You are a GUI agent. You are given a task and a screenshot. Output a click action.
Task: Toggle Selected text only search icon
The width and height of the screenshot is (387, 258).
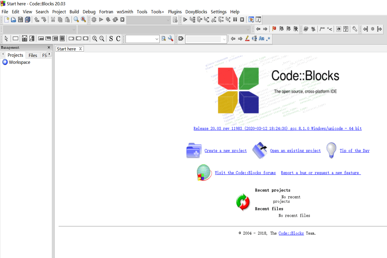[x=254, y=38]
